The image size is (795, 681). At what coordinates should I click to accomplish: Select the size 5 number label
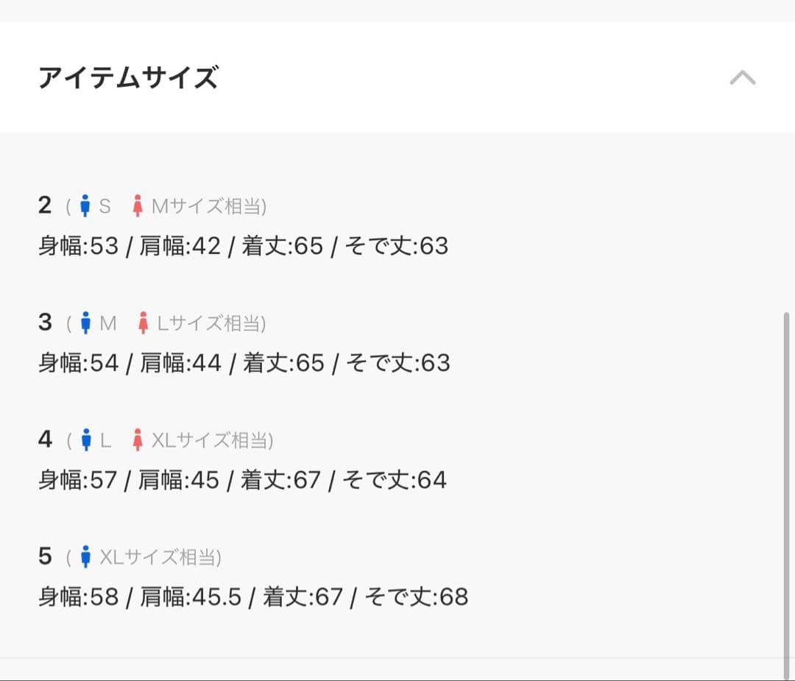(45, 557)
